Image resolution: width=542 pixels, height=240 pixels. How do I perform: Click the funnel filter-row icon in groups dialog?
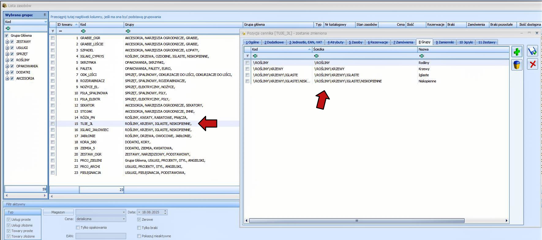[247, 56]
